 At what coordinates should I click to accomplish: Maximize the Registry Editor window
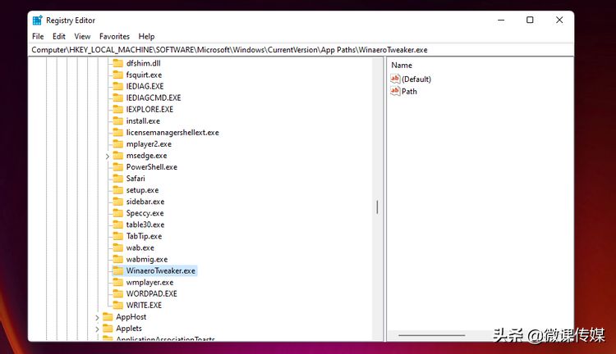(x=530, y=20)
